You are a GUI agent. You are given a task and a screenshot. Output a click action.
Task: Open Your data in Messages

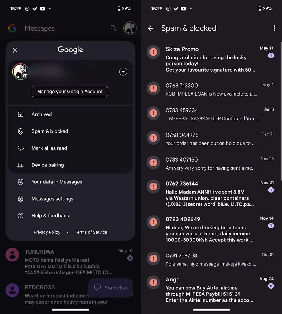tap(57, 182)
